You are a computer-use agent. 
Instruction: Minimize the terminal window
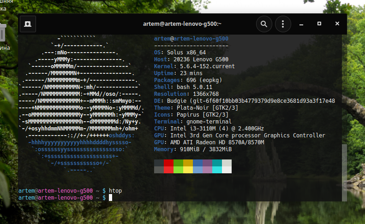tap(301, 24)
